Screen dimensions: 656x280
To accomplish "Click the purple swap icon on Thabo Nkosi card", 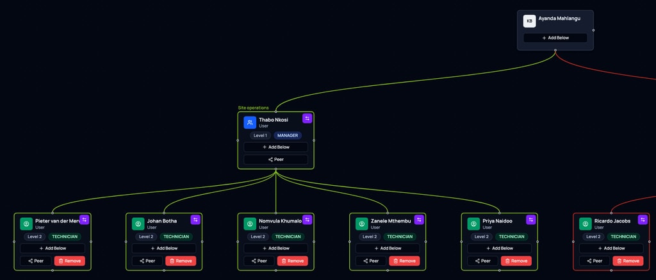I will (x=307, y=119).
